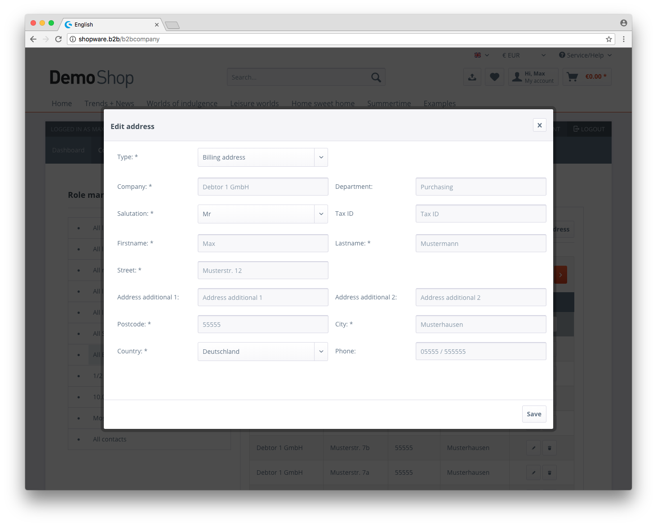Close the Edit address dialog
Viewport: 657px width, 526px height.
[x=539, y=125]
